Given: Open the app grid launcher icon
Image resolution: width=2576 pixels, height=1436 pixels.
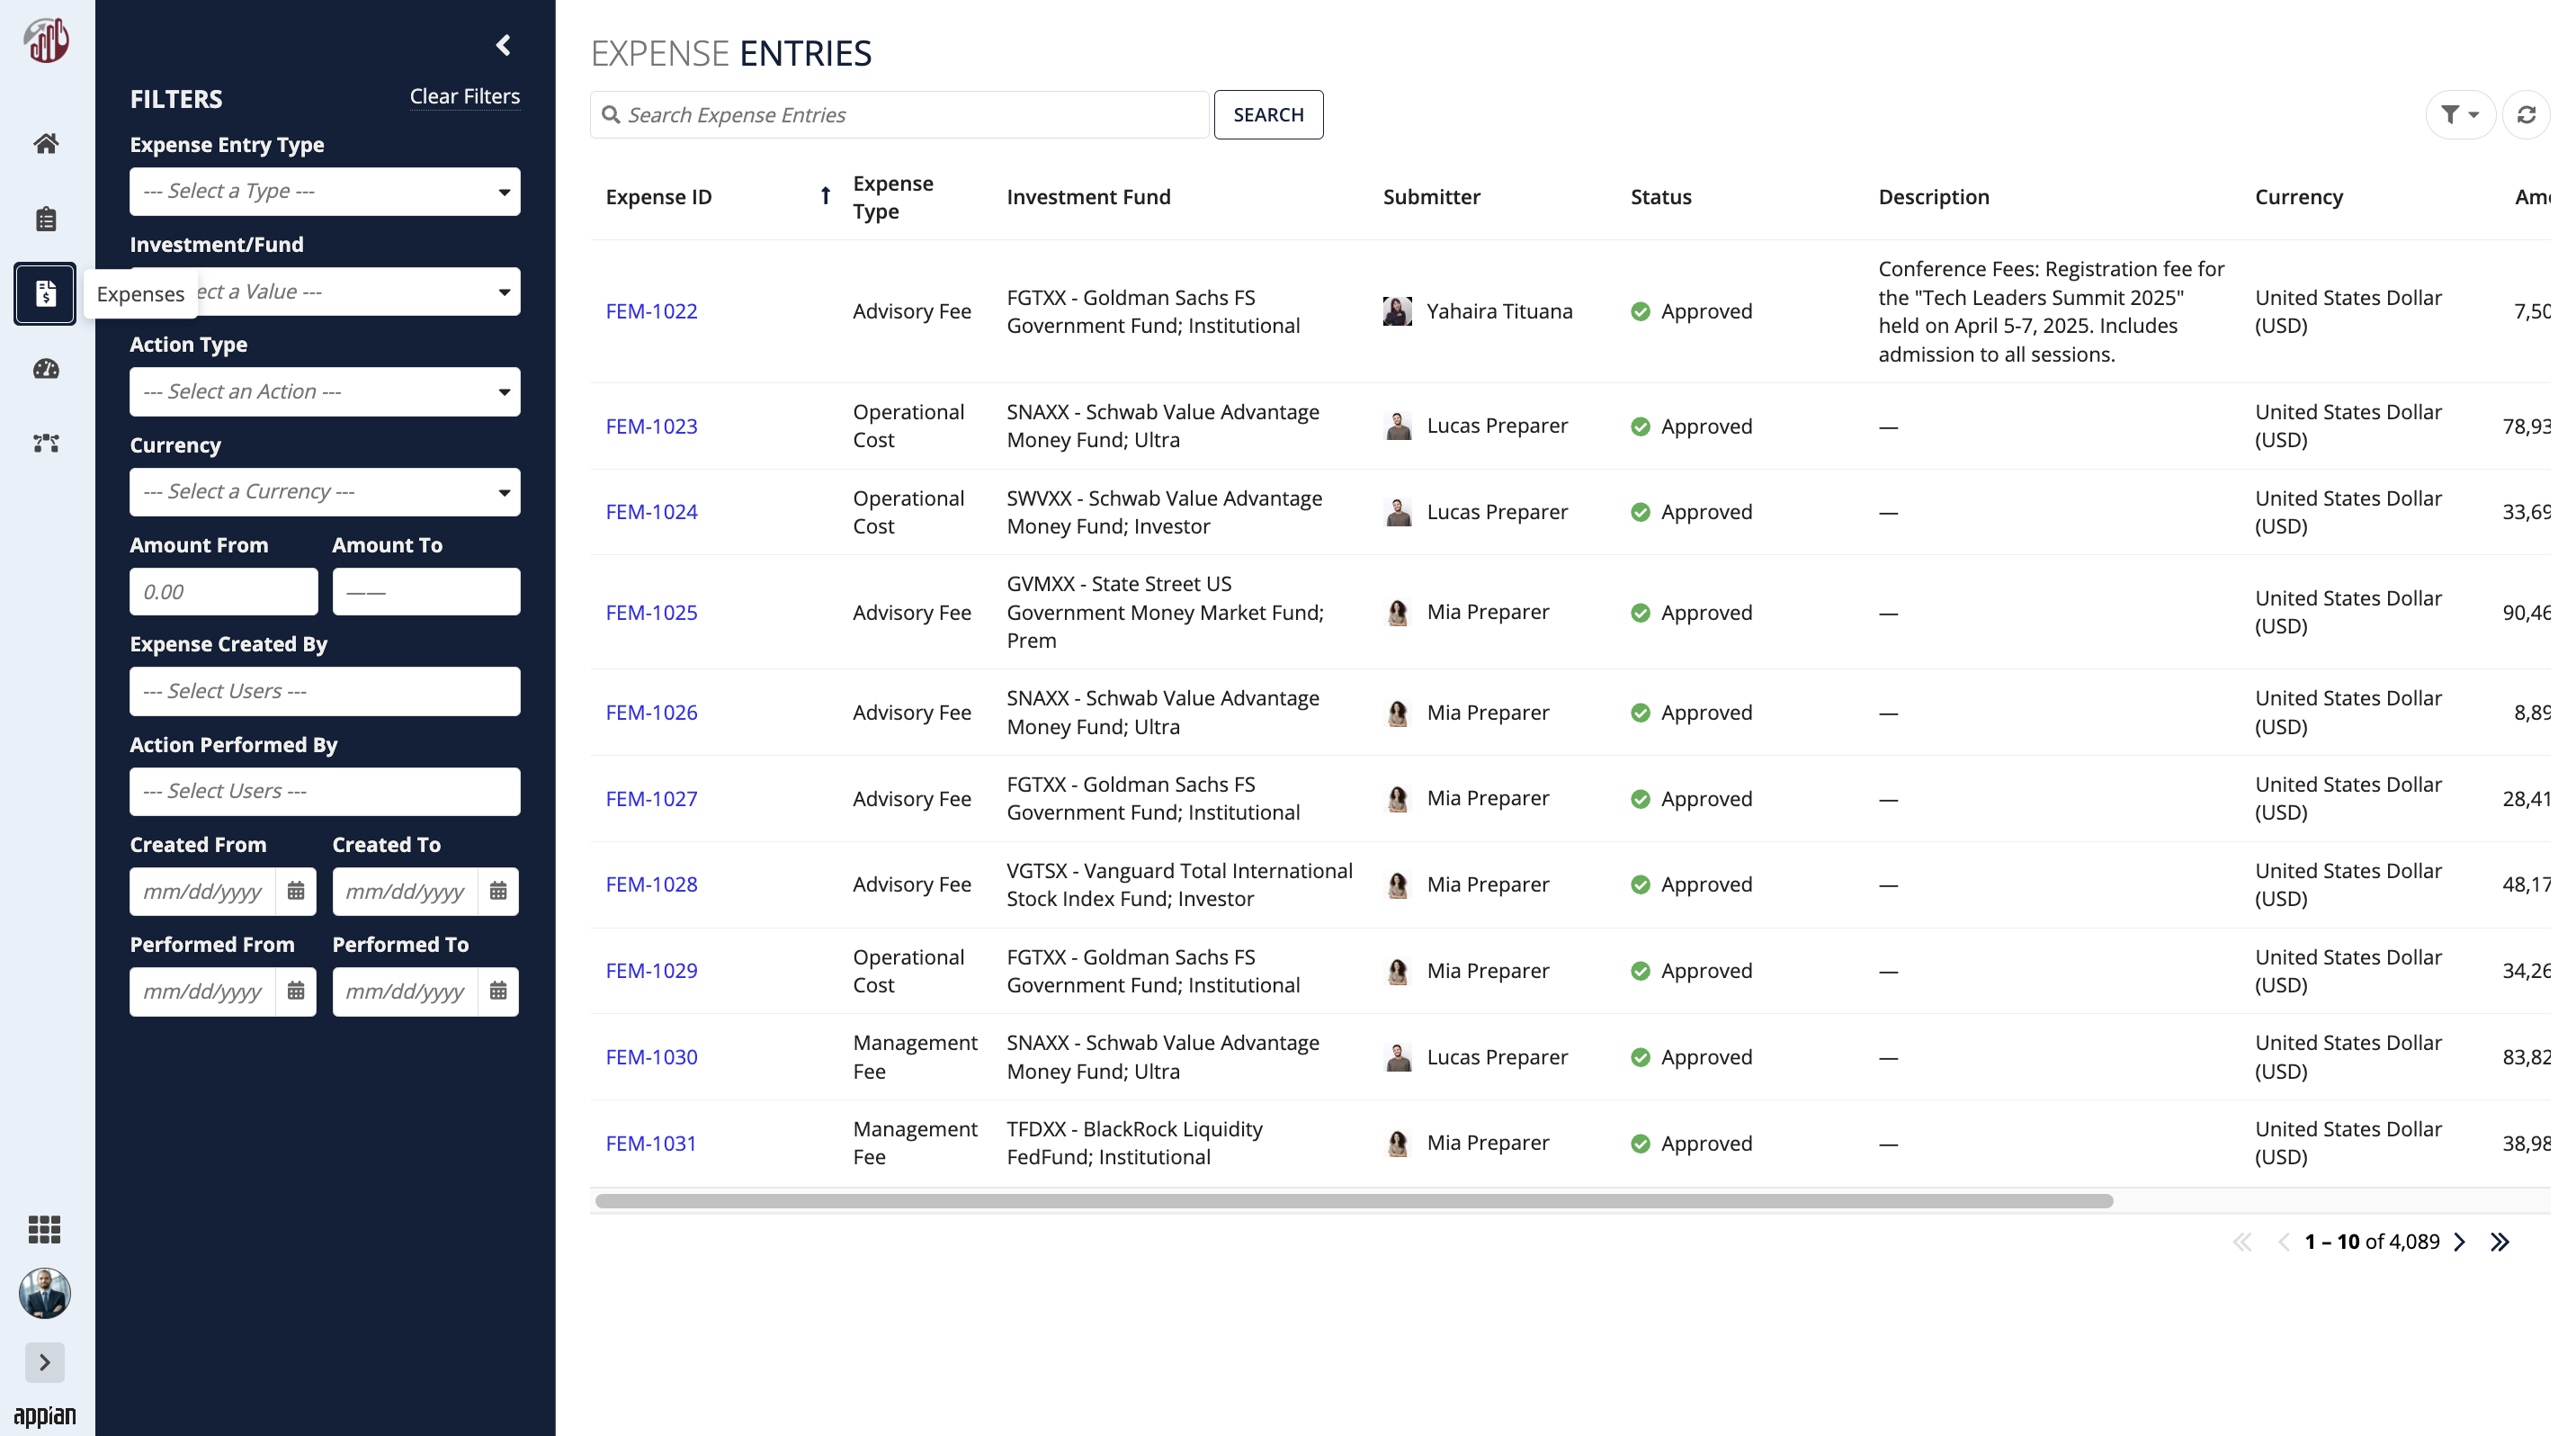Looking at the screenshot, I should click(x=44, y=1229).
